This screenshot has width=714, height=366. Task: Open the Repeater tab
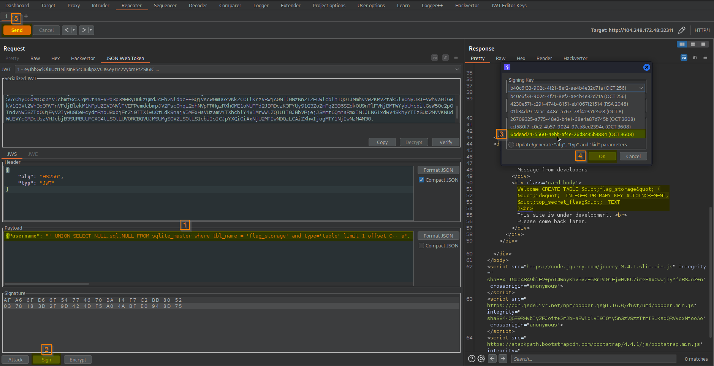pos(131,5)
